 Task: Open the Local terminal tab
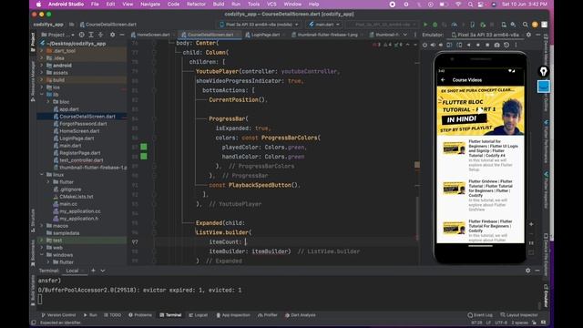coord(72,271)
